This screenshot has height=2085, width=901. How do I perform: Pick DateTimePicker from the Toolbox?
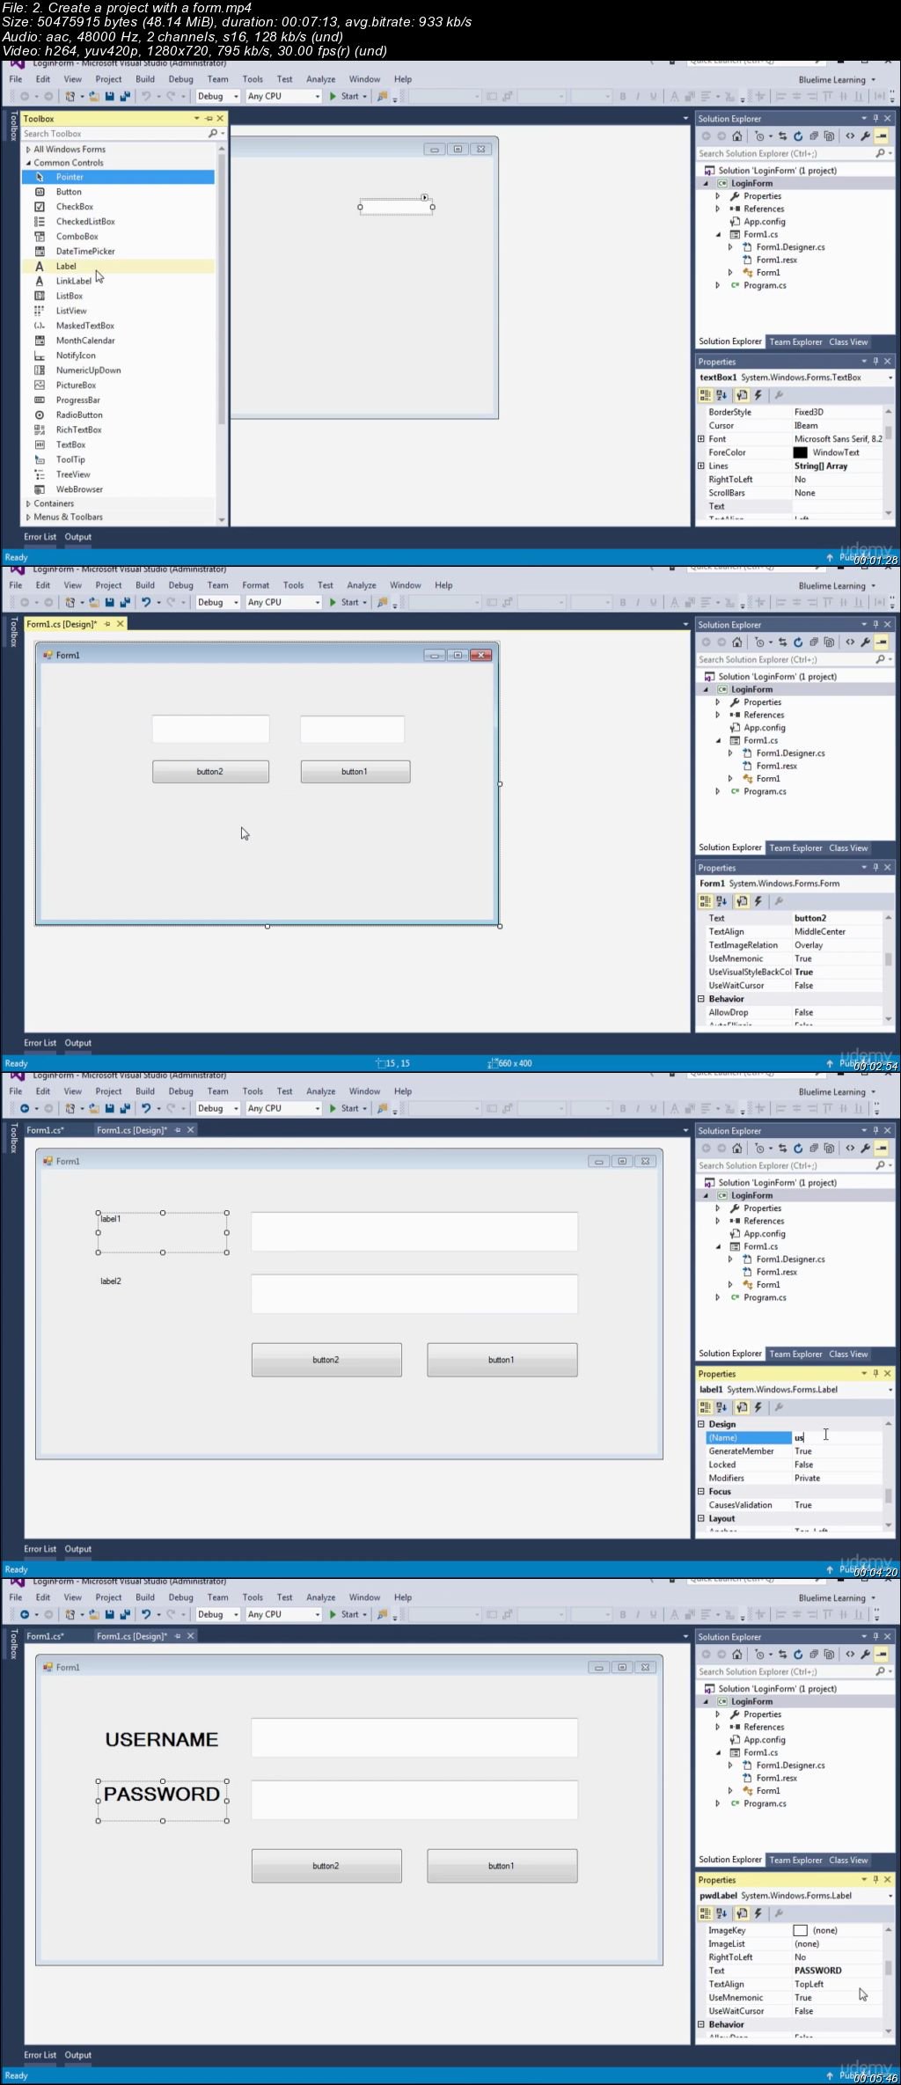click(119, 252)
